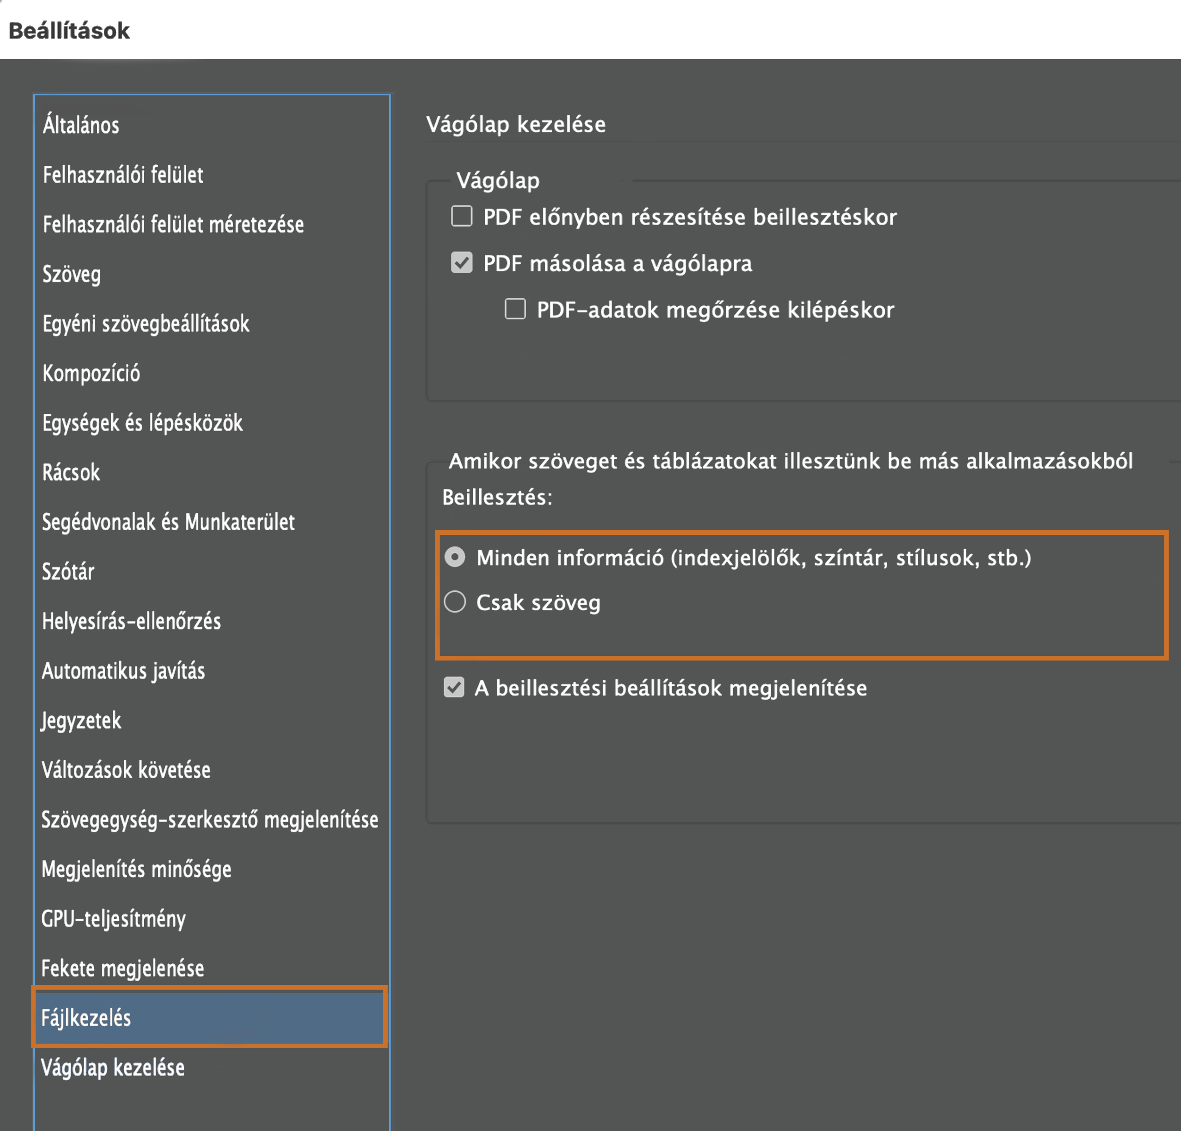Open the GPU-teljesítmény settings page

point(113,918)
